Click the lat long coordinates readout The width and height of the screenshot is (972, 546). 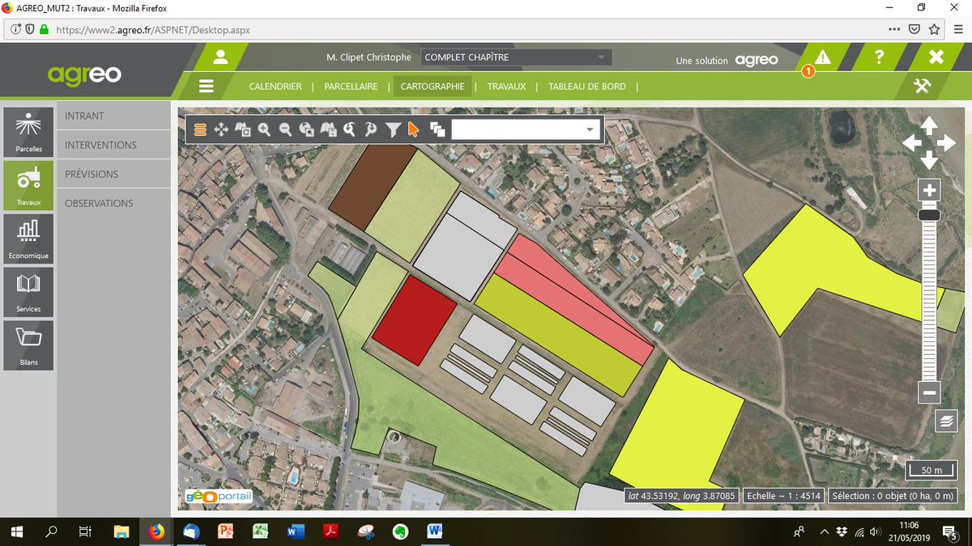[x=682, y=495]
